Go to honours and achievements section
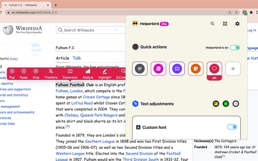 pos(17,112)
